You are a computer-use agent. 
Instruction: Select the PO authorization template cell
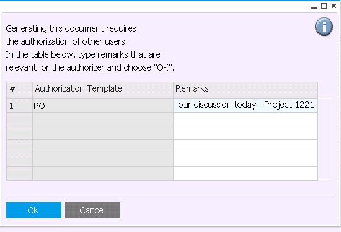pyautogui.click(x=103, y=105)
